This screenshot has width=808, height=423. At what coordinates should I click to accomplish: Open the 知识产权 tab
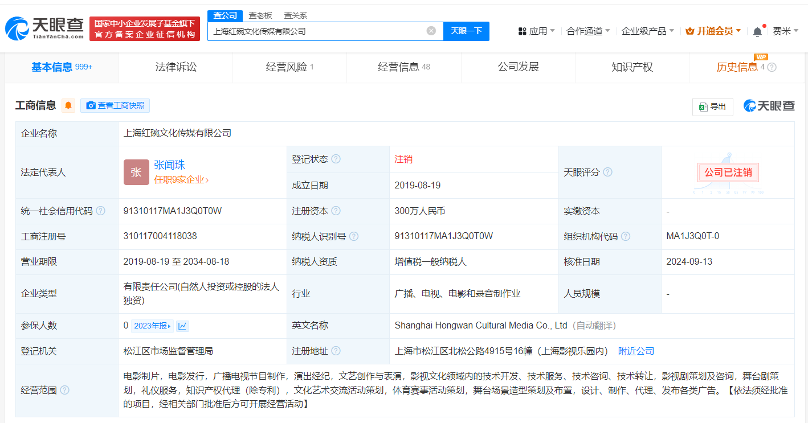pyautogui.click(x=632, y=67)
